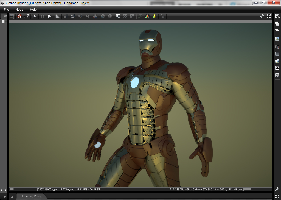
Task: Click the render samples progress bar
Action: (x=23, y=189)
